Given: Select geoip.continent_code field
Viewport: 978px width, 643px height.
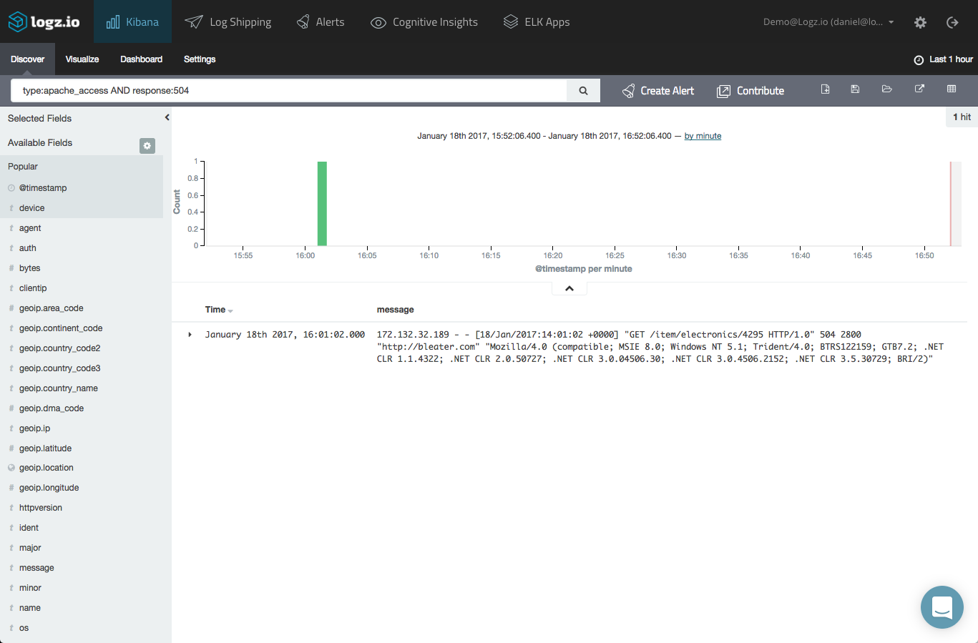Looking at the screenshot, I should 61,328.
